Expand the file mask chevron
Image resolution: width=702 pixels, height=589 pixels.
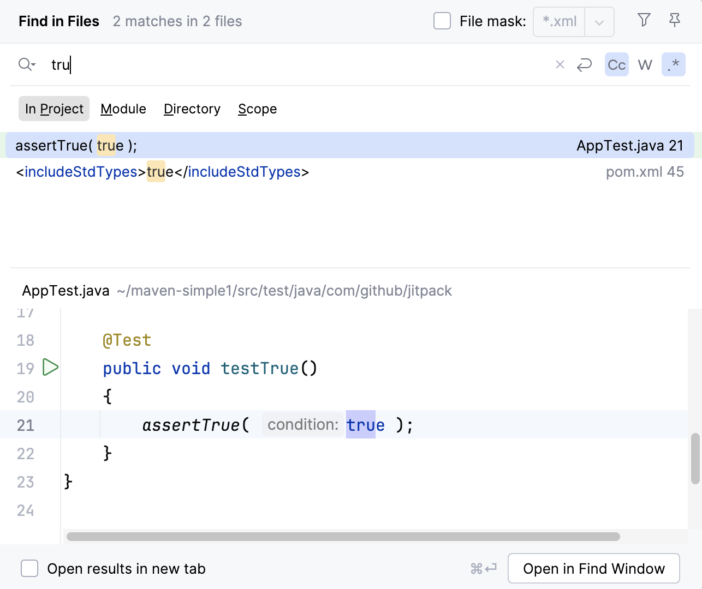[x=599, y=22]
